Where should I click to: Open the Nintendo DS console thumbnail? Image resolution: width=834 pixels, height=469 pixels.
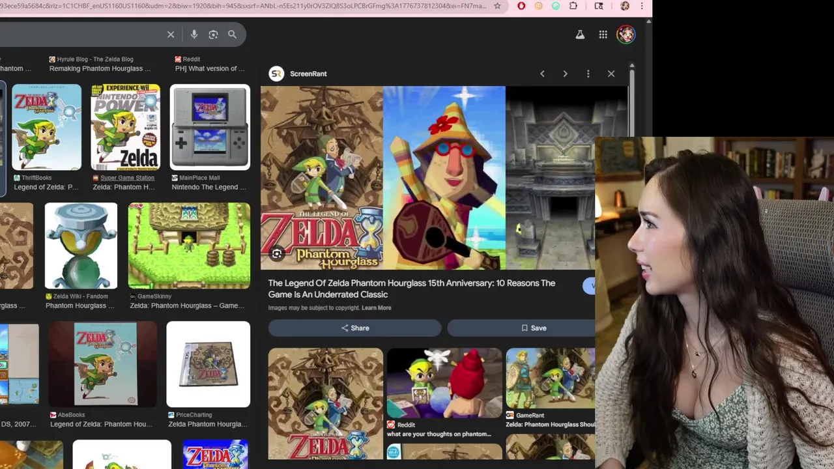click(x=210, y=127)
